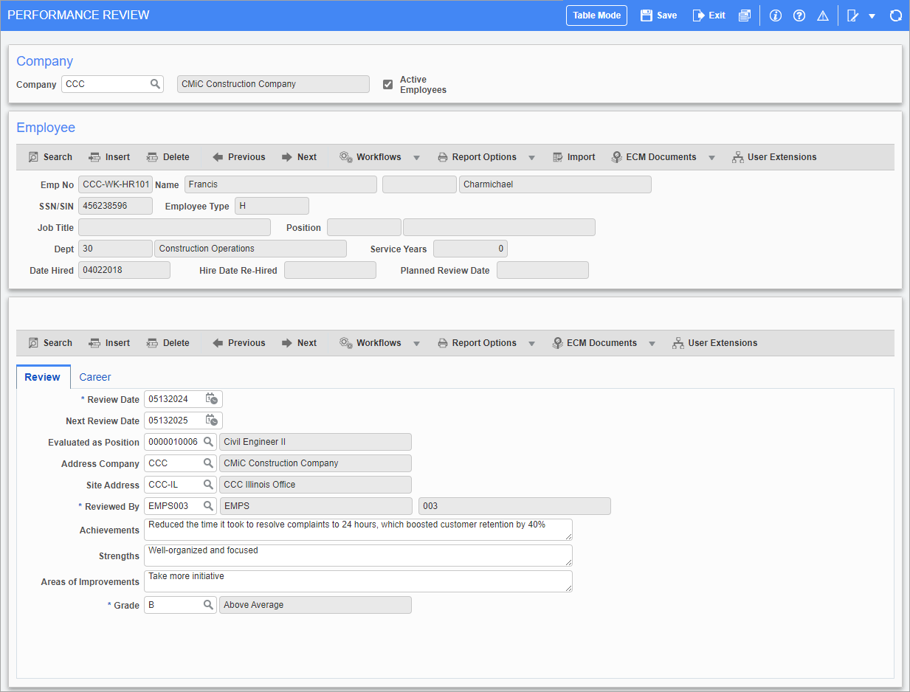Click the help question mark icon
This screenshot has width=910, height=692.
799,15
